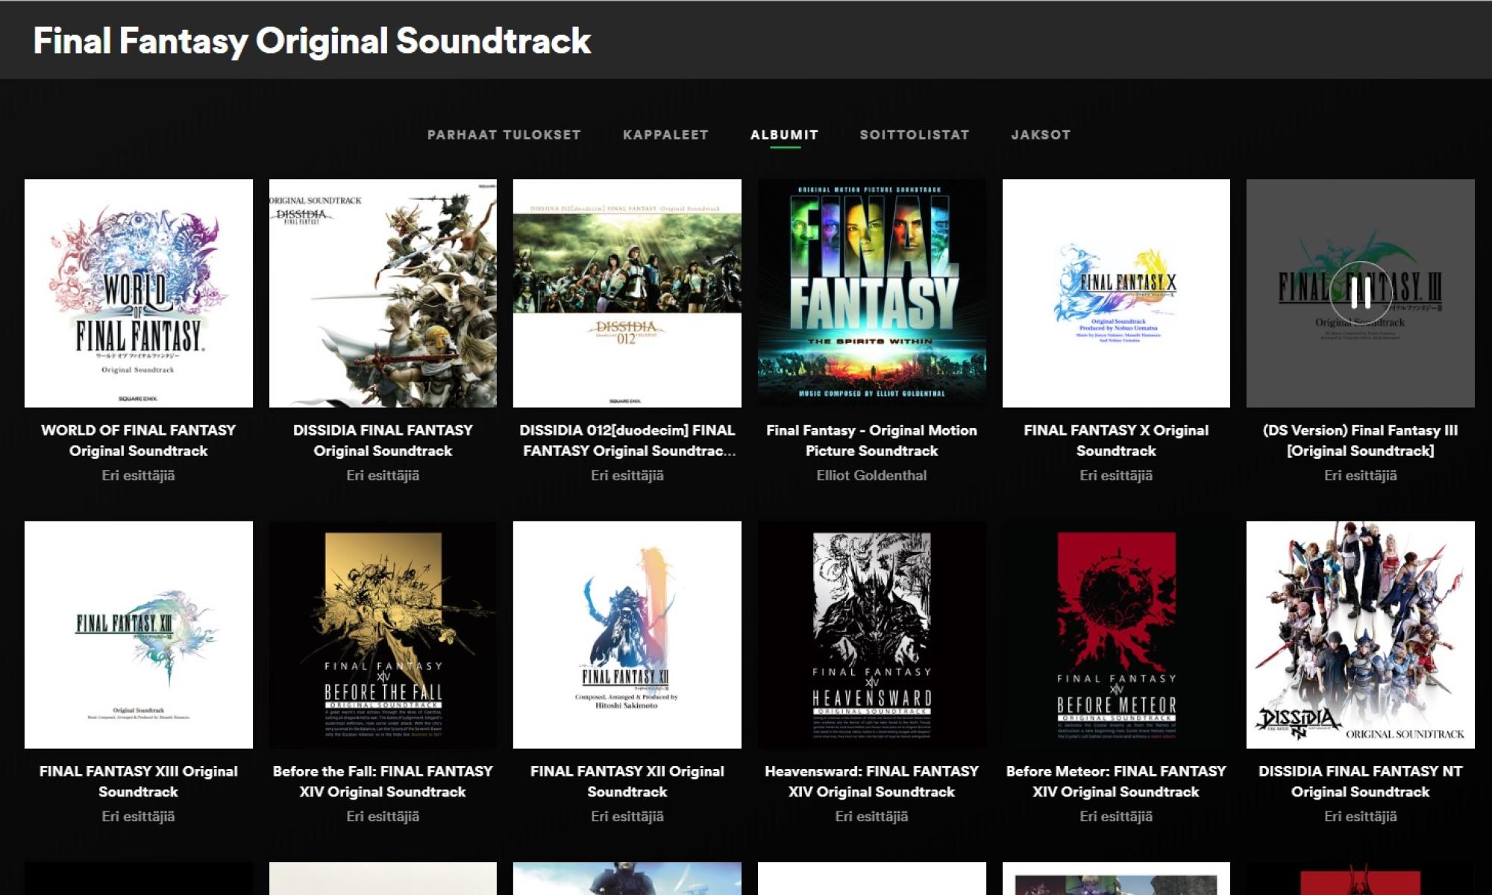1492x895 pixels.
Task: Click Eri esittäjiä under Dissidia 012 duodecim
Action: (x=627, y=475)
